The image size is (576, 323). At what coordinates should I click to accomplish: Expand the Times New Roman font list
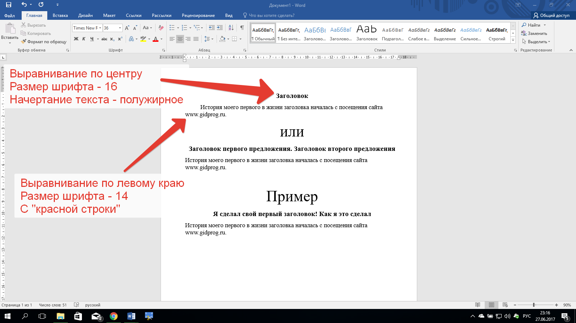(x=100, y=28)
